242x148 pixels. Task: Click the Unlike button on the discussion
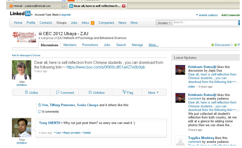click(x=31, y=92)
